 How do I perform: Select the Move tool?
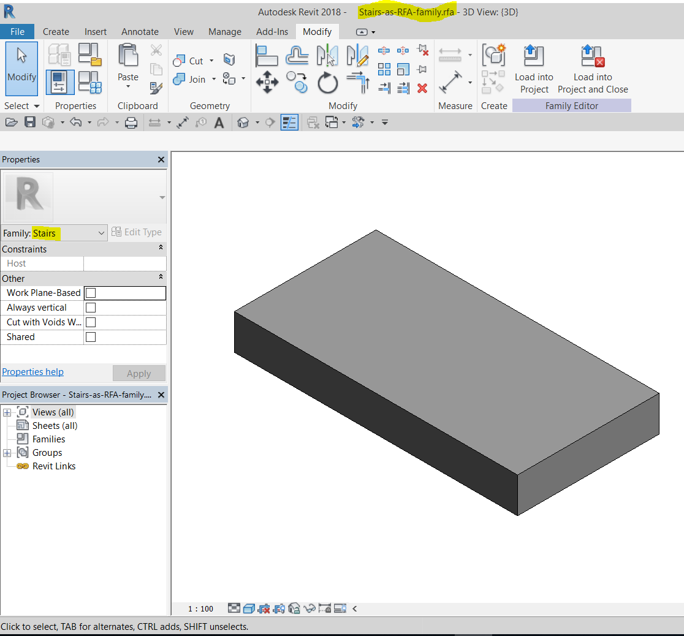pos(267,82)
